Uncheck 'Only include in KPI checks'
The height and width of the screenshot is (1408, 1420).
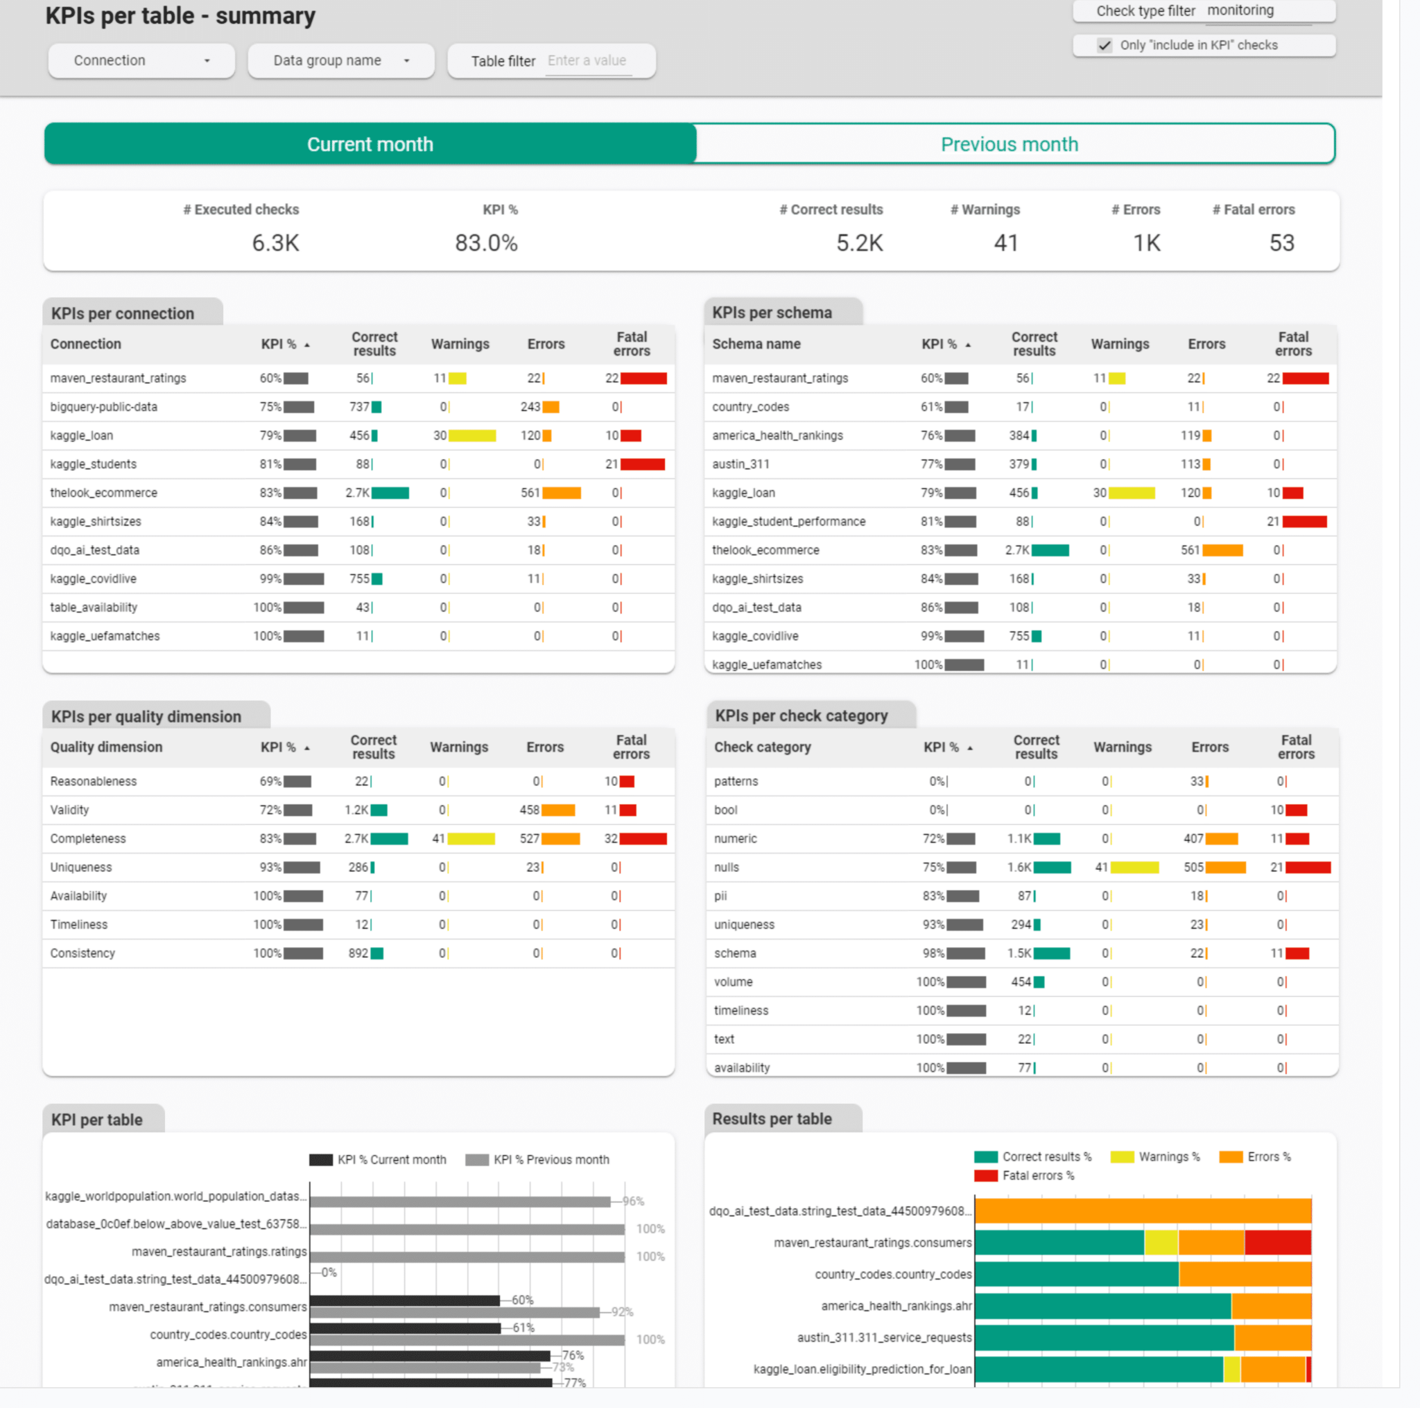pos(1105,45)
